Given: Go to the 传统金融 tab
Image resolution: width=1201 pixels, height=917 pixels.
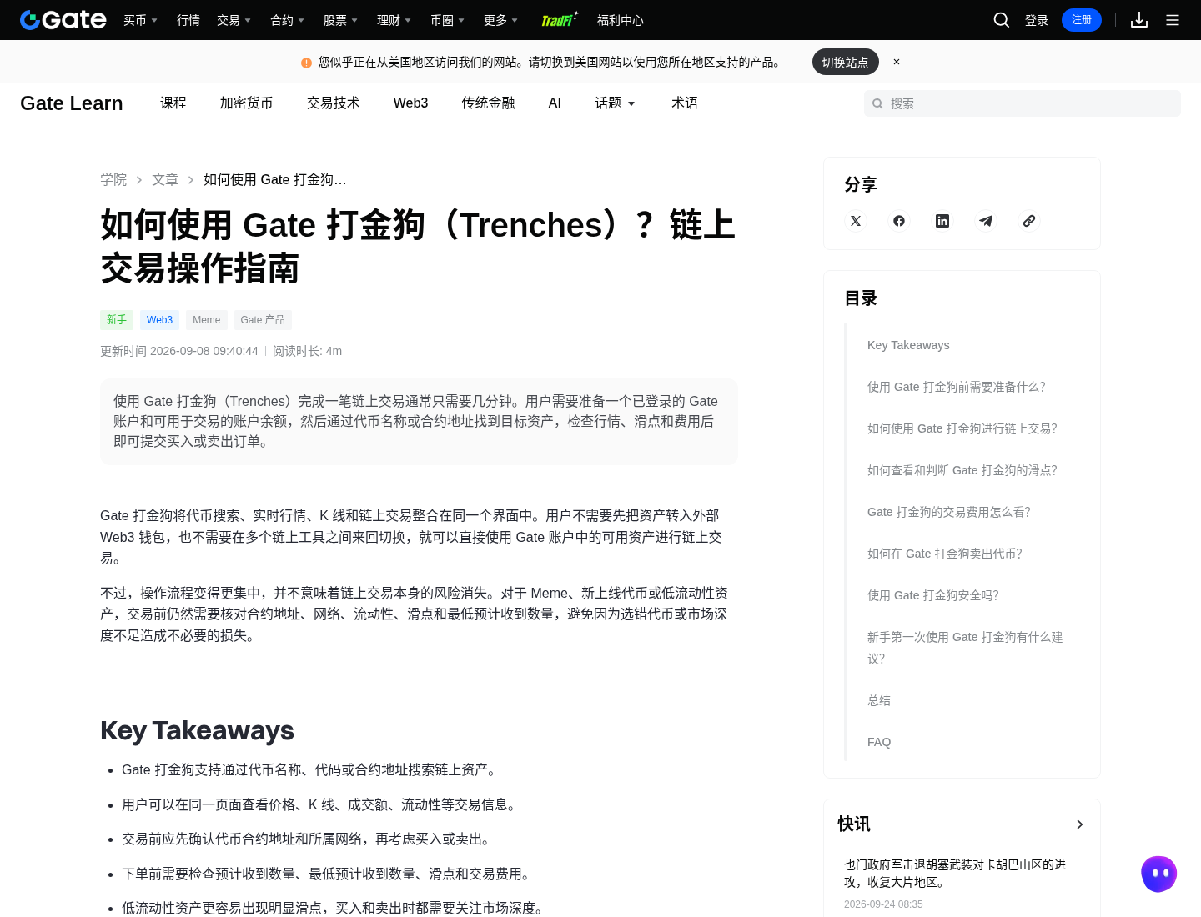Looking at the screenshot, I should tap(489, 103).
